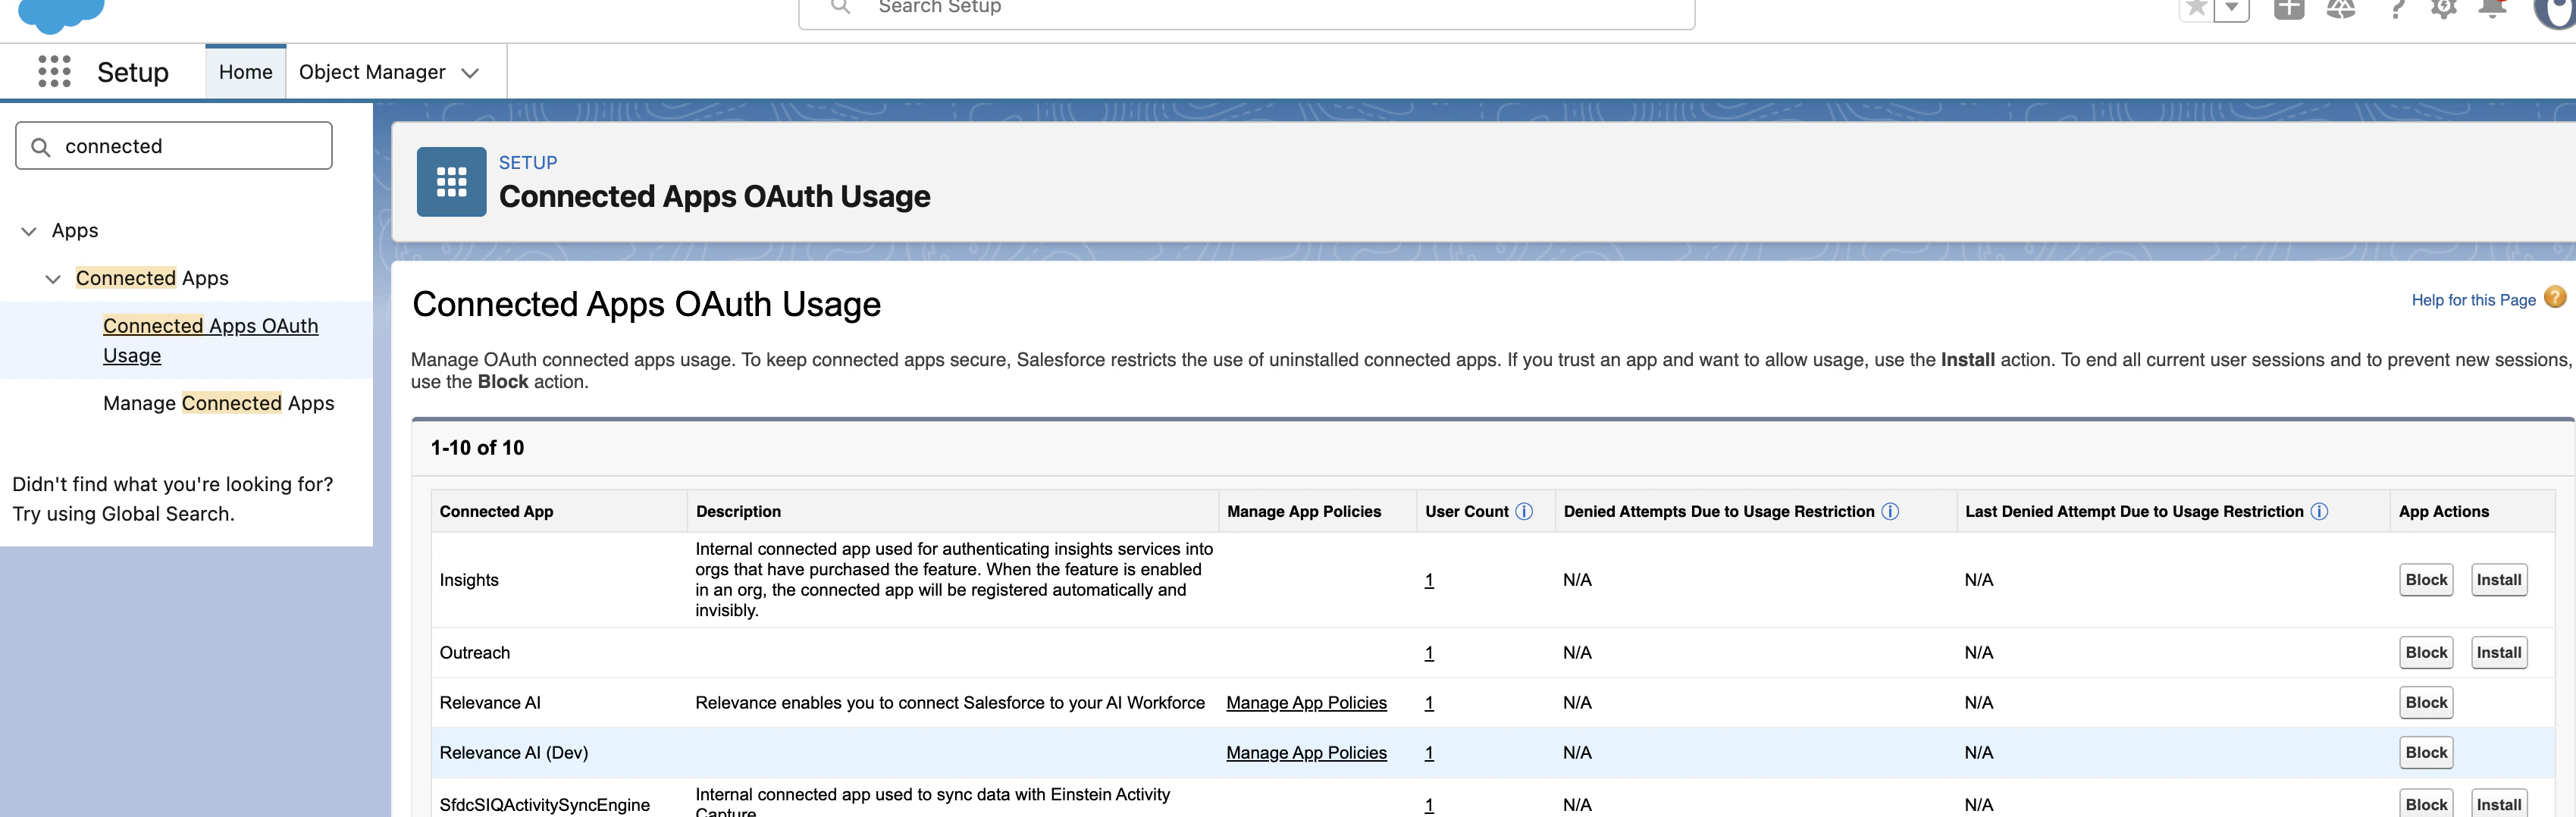Install the Insights connected app
This screenshot has height=817, width=2576.
click(x=2499, y=579)
